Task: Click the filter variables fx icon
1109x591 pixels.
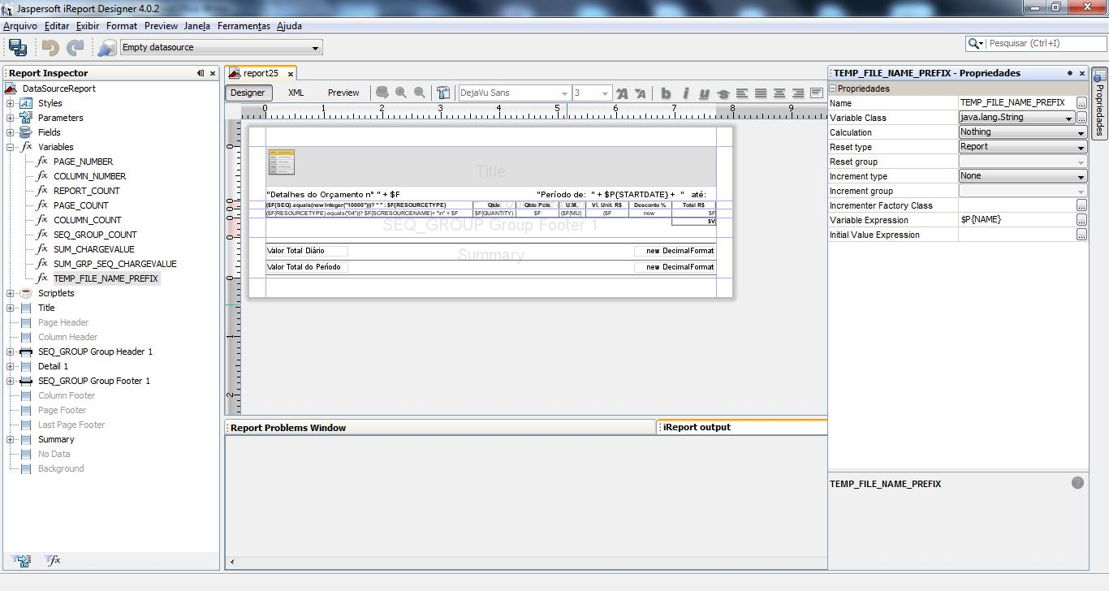Action: pyautogui.click(x=52, y=561)
